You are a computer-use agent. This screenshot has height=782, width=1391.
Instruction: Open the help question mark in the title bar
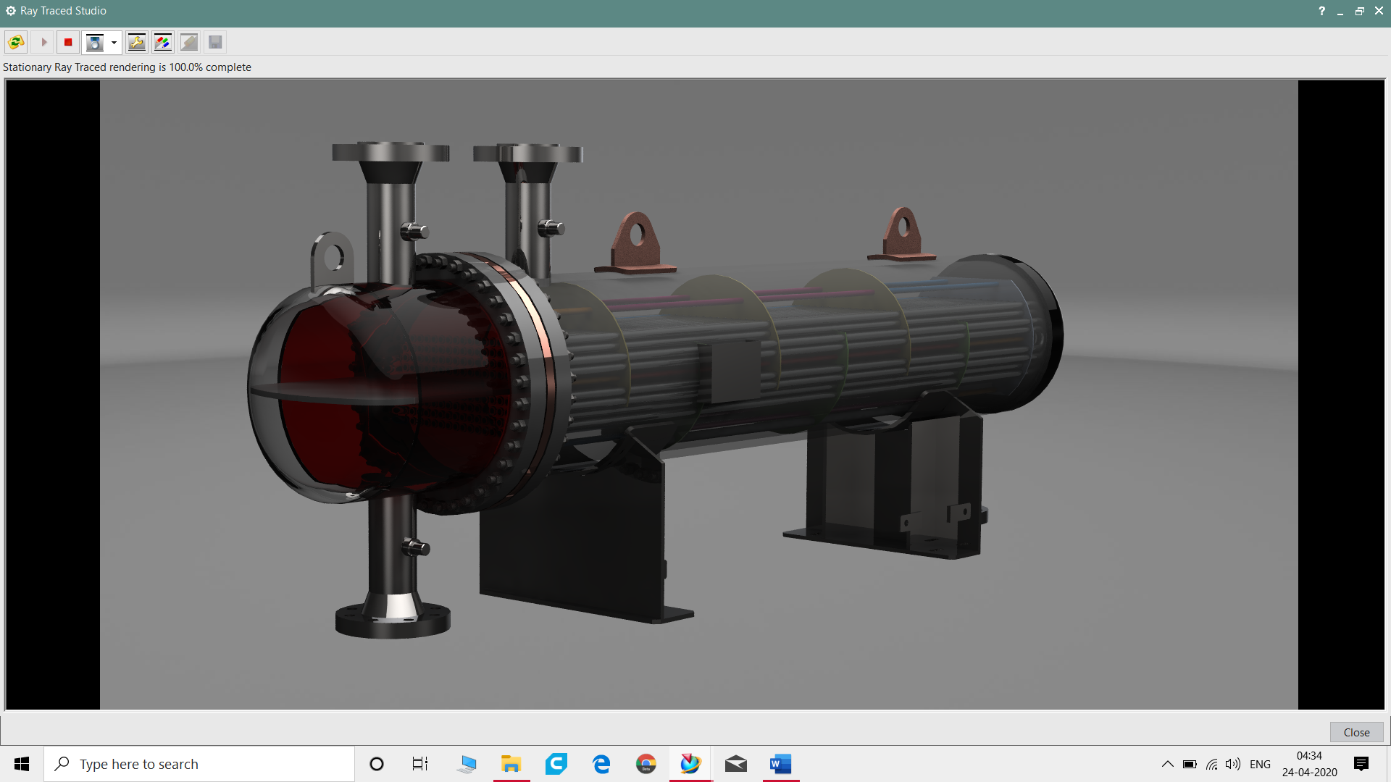(1321, 11)
